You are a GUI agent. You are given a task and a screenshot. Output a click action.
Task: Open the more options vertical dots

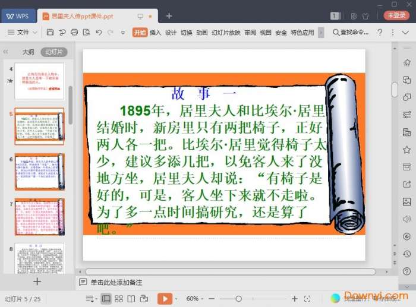coord(393,32)
